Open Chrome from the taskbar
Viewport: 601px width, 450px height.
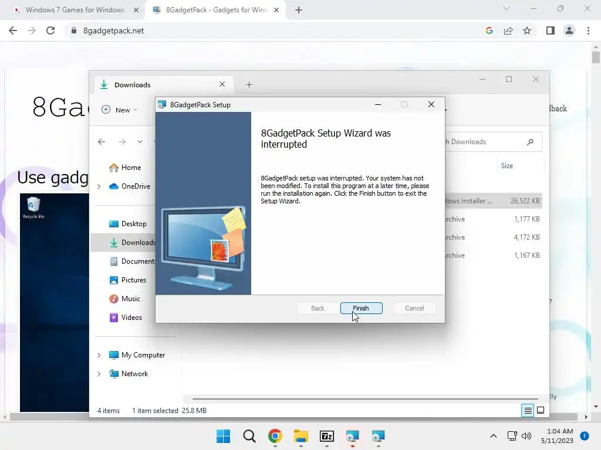tap(275, 436)
